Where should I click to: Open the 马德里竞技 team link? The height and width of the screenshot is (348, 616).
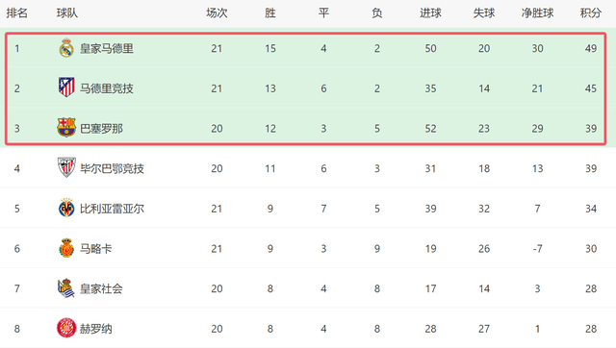tap(107, 88)
